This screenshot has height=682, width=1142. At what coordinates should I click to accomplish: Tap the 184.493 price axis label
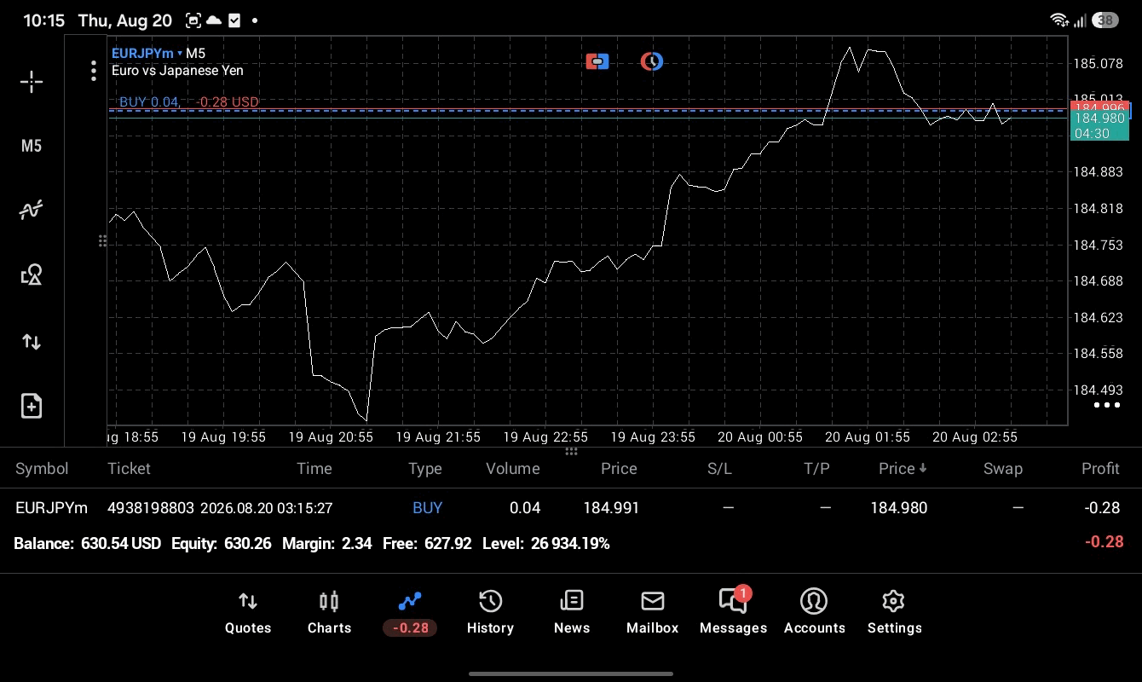point(1099,390)
